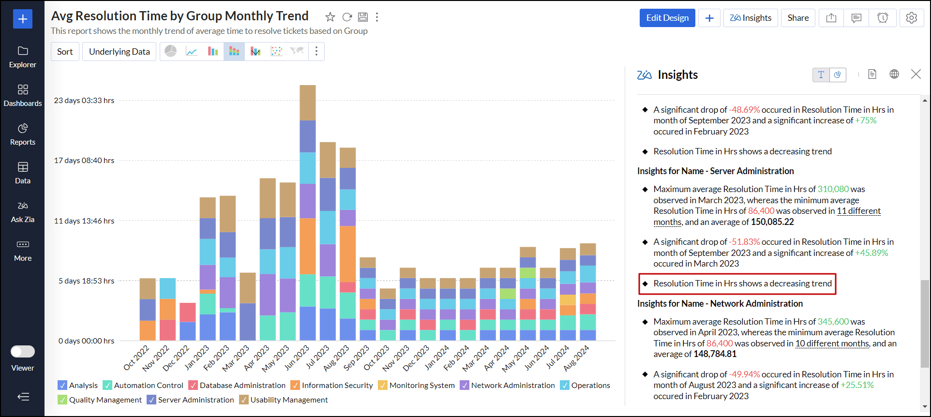
Task: Open the export icon in top toolbar
Action: 831,18
